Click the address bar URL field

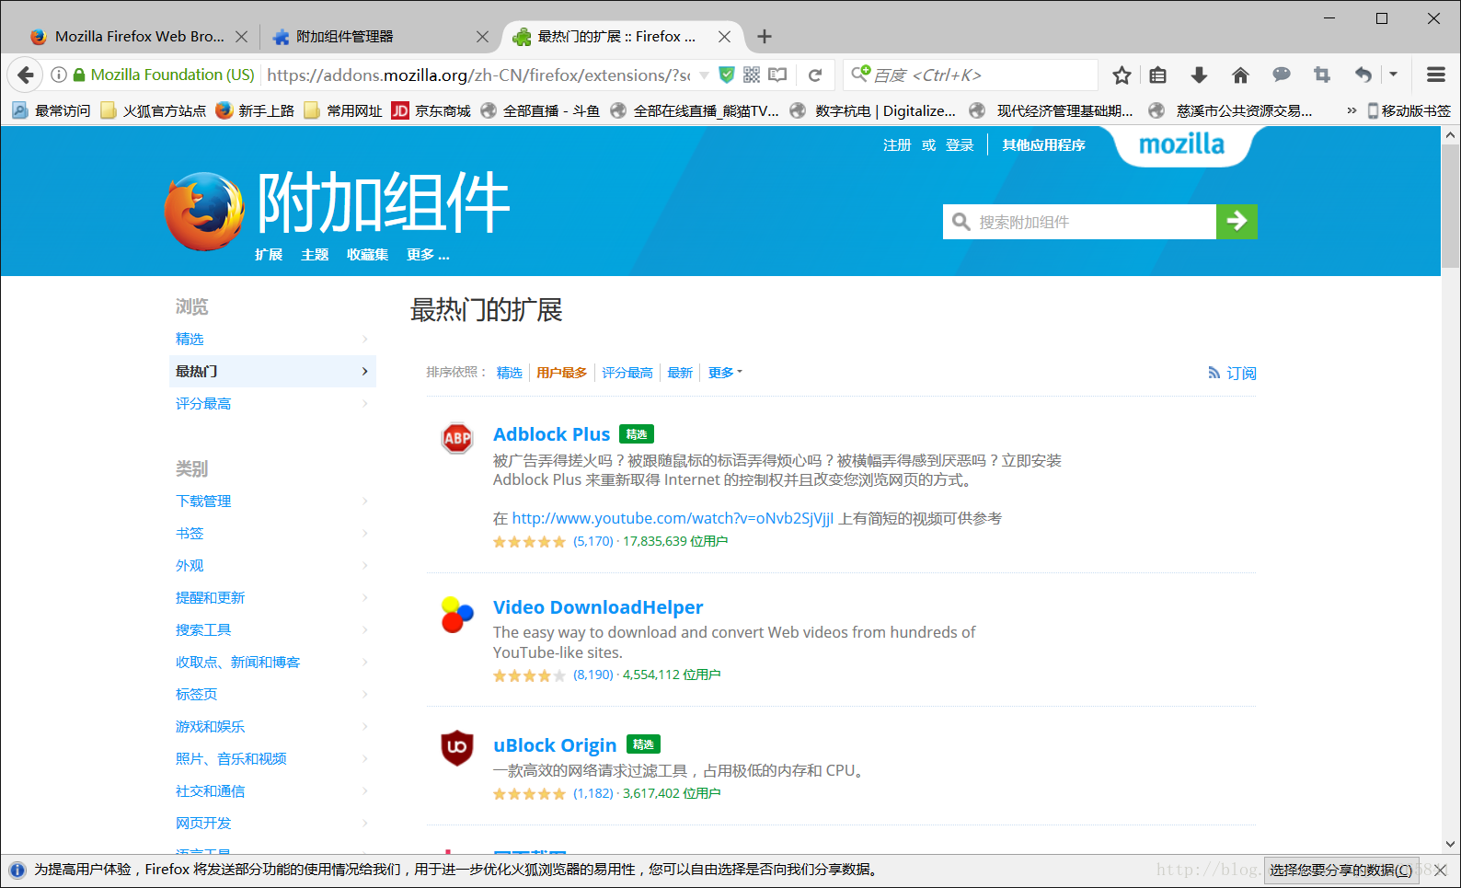pos(477,75)
